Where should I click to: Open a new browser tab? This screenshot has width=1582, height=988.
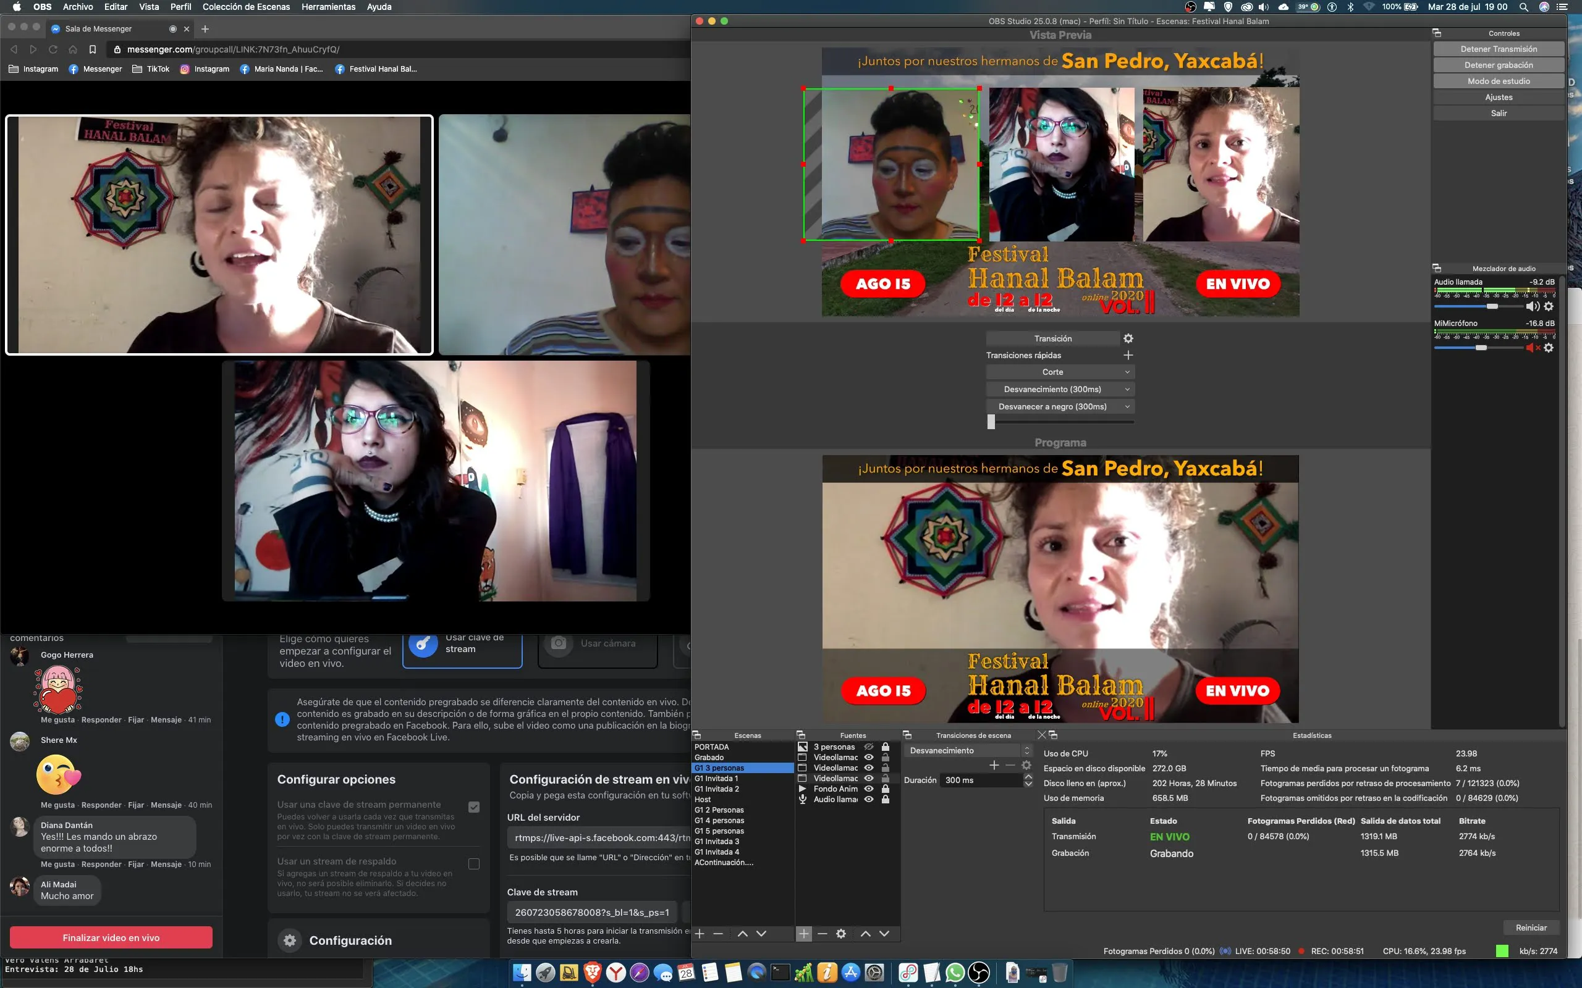(205, 29)
